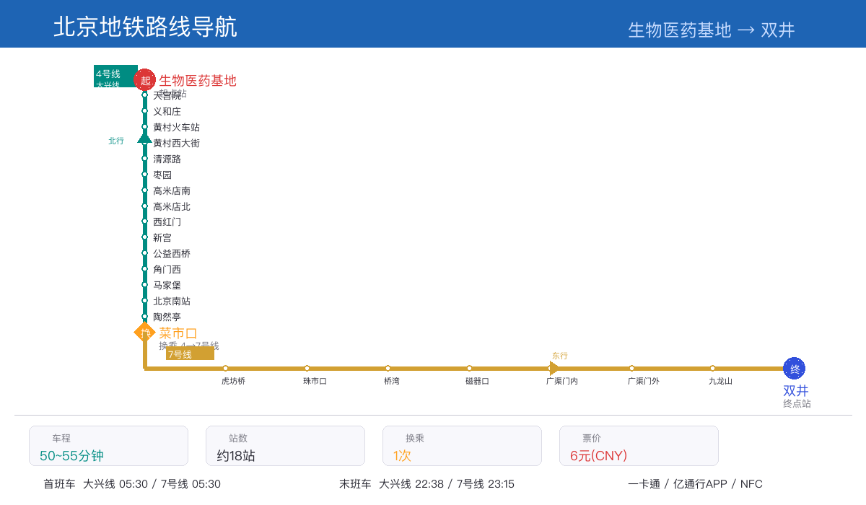
Task: Click the green 4号线 大兴线 line badge
Action: 115,76
